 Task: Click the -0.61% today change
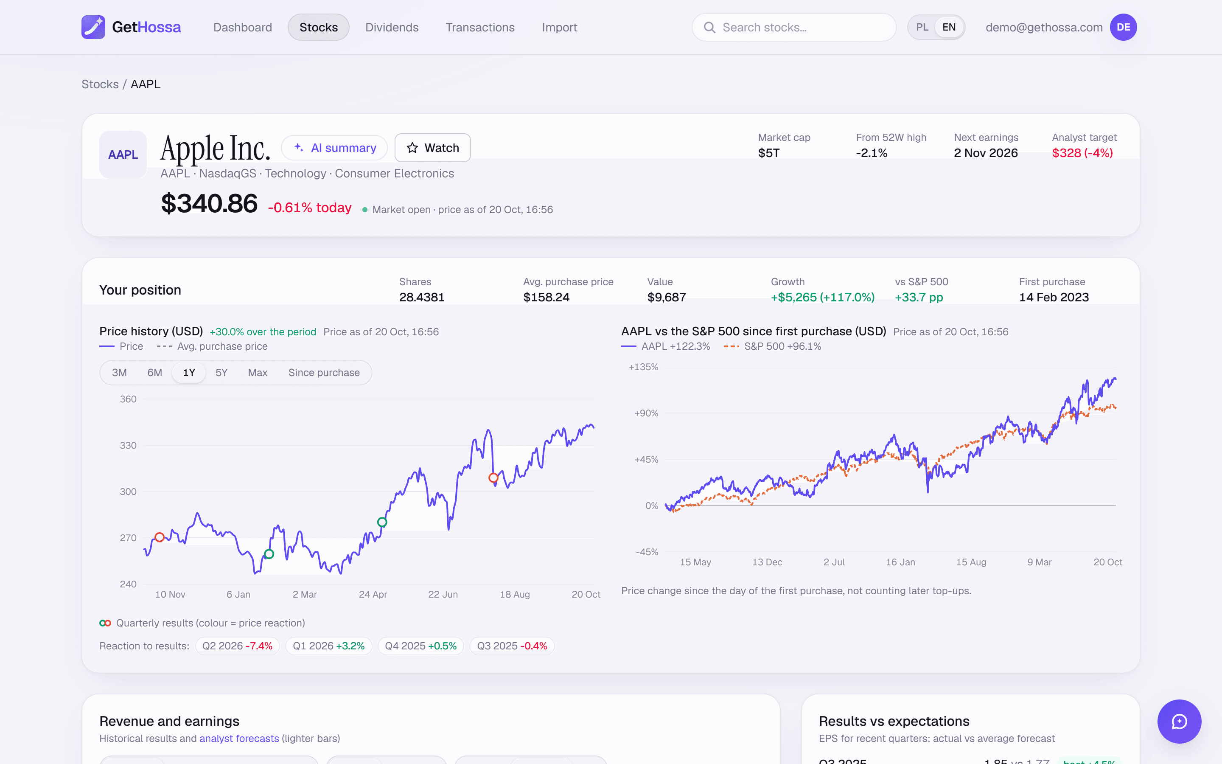tap(310, 208)
